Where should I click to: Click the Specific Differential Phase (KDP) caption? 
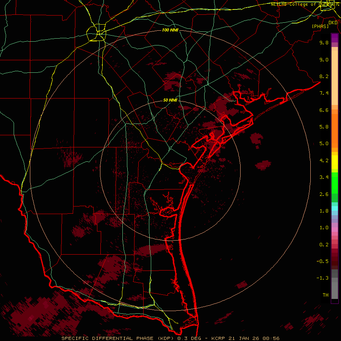[117, 338]
